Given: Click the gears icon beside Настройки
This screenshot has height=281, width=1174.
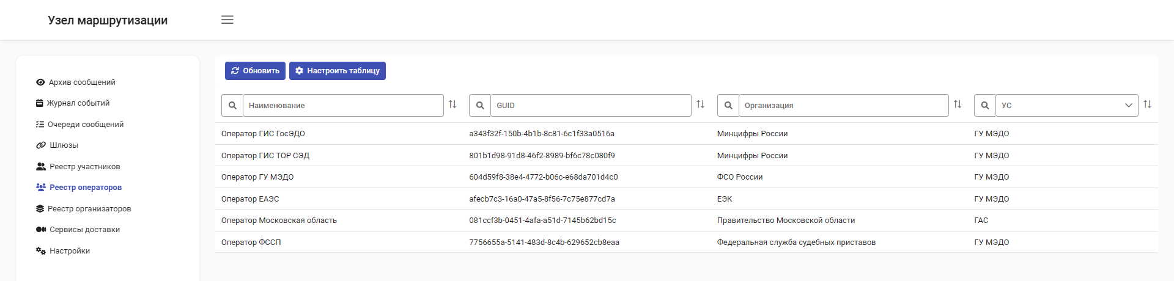Looking at the screenshot, I should pos(41,251).
